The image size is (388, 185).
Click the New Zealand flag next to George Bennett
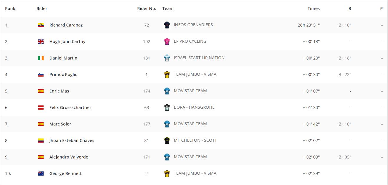click(41, 174)
